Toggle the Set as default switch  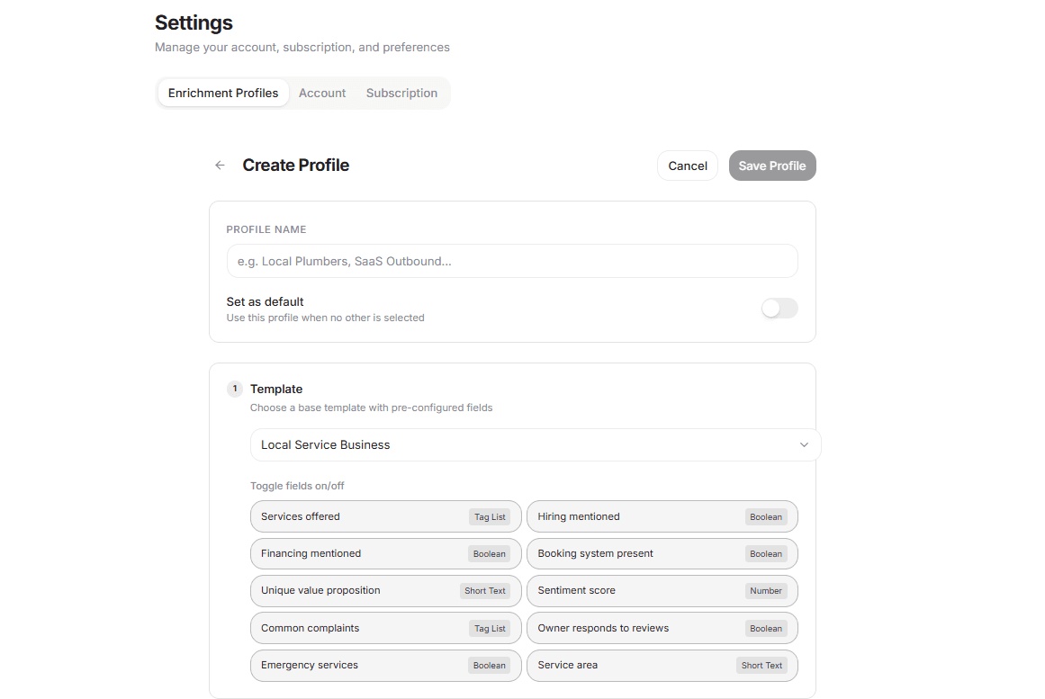tap(779, 309)
